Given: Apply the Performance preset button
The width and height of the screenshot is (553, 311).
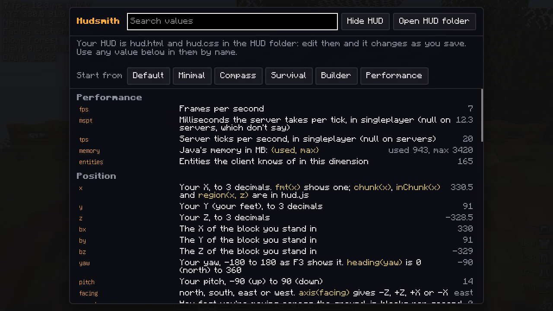Looking at the screenshot, I should pos(394,76).
